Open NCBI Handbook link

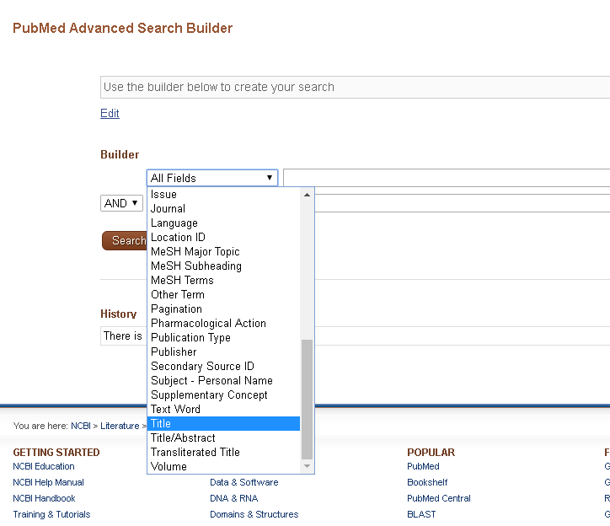point(44,498)
